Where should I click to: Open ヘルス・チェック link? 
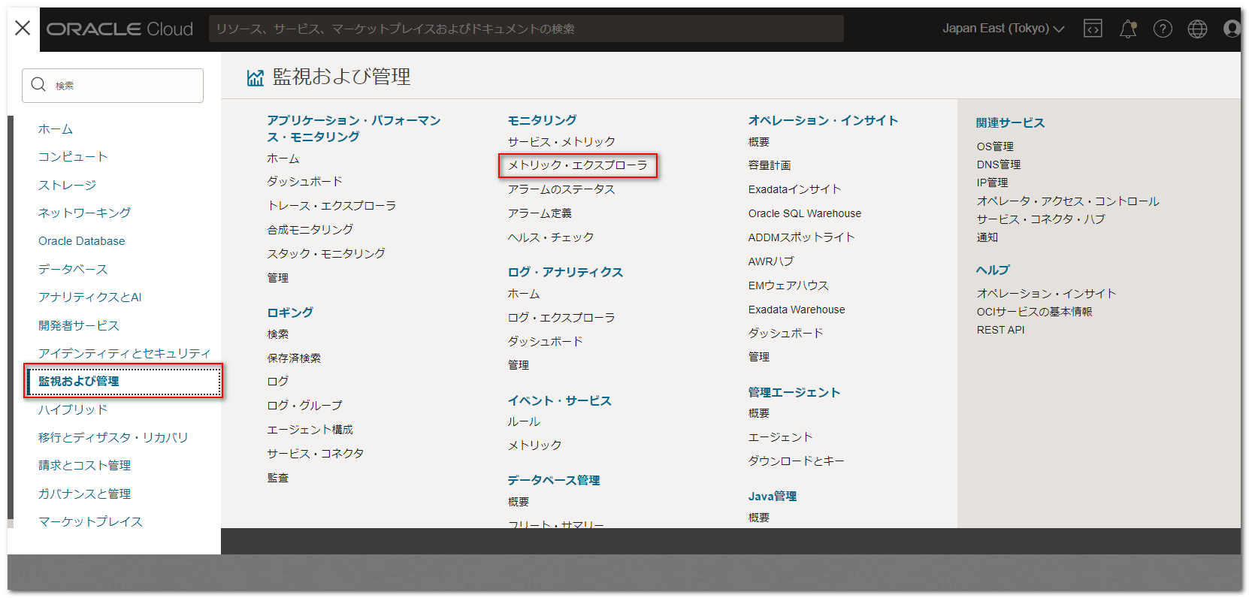pos(551,237)
